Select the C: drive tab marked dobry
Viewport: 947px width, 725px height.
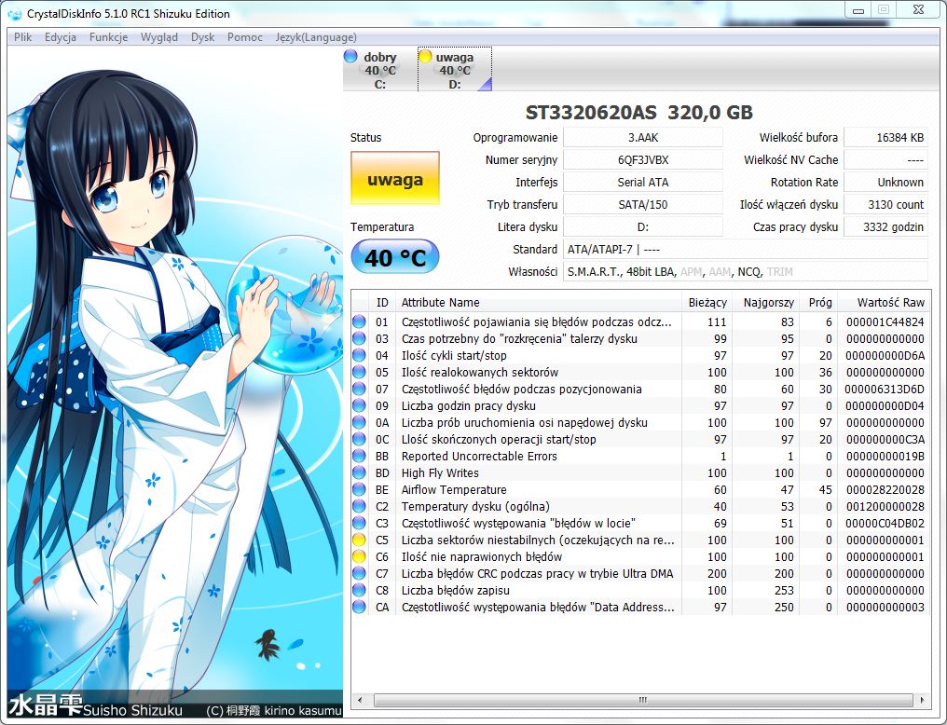click(379, 69)
